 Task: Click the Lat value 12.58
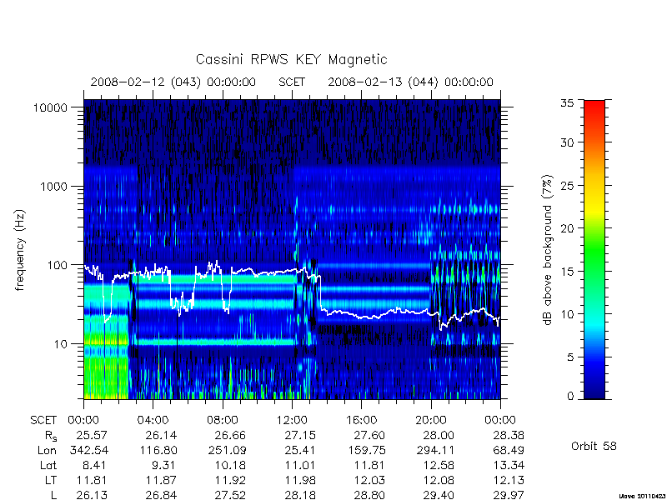coord(439,465)
